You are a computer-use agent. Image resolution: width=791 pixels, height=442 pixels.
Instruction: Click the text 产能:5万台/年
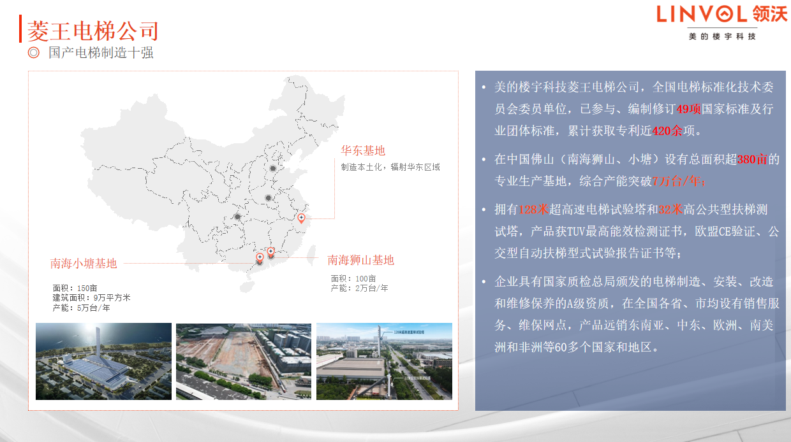(81, 308)
